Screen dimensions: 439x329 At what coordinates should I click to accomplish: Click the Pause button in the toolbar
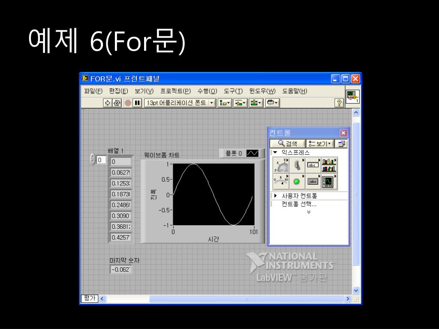click(137, 103)
